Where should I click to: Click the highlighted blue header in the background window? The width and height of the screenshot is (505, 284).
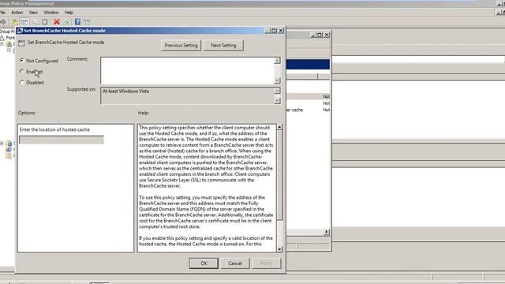308,65
